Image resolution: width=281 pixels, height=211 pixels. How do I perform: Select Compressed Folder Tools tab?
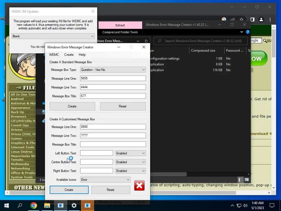click(120, 32)
